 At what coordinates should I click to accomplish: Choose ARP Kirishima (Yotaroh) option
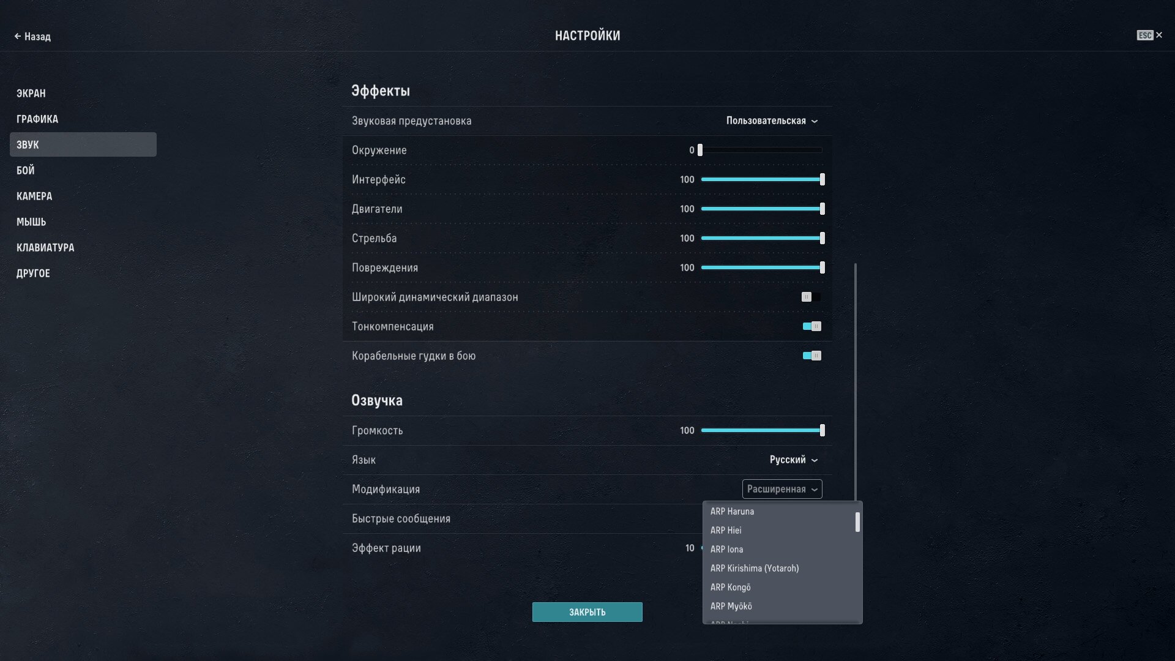pyautogui.click(x=755, y=569)
